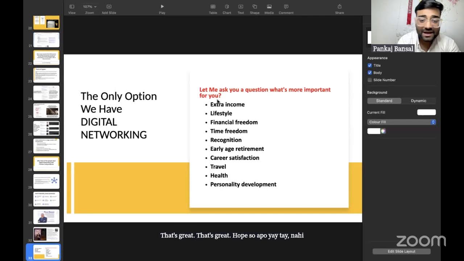Enable the Slide Number checkbox
This screenshot has height=261, width=464.
click(370, 80)
